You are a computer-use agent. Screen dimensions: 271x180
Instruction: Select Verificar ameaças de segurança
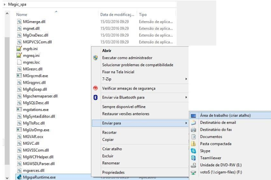[x=129, y=88]
